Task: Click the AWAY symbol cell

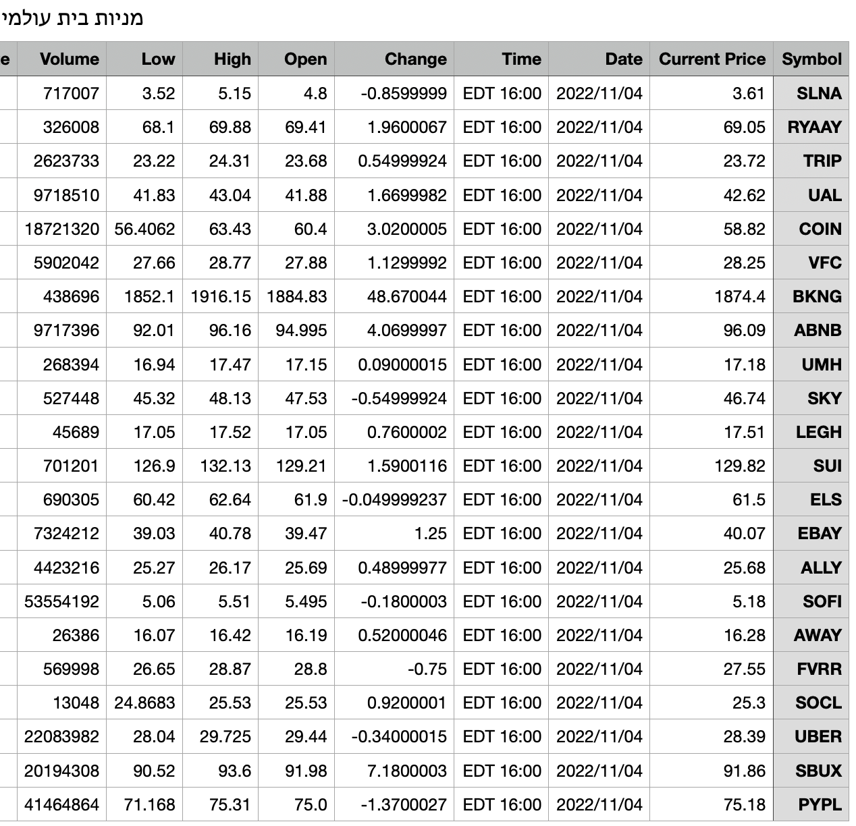Action: (811, 635)
